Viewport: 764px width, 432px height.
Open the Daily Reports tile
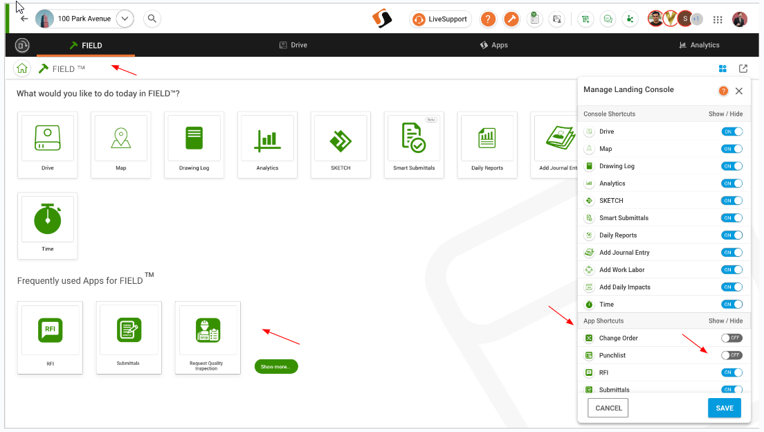point(487,145)
